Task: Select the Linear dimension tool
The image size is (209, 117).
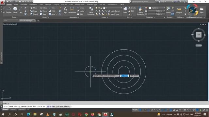Action: pyautogui.click(x=80, y=8)
